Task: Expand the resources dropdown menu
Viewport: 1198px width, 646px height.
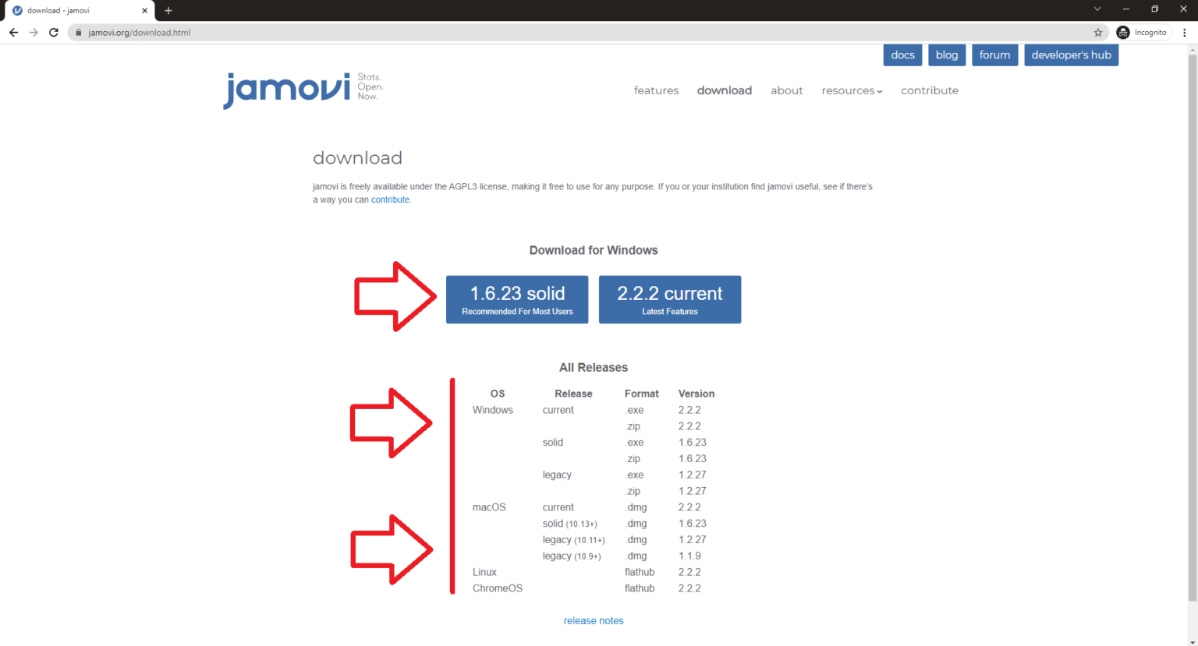Action: [x=852, y=91]
